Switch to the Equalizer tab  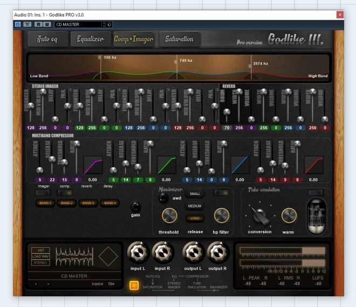pyautogui.click(x=90, y=39)
